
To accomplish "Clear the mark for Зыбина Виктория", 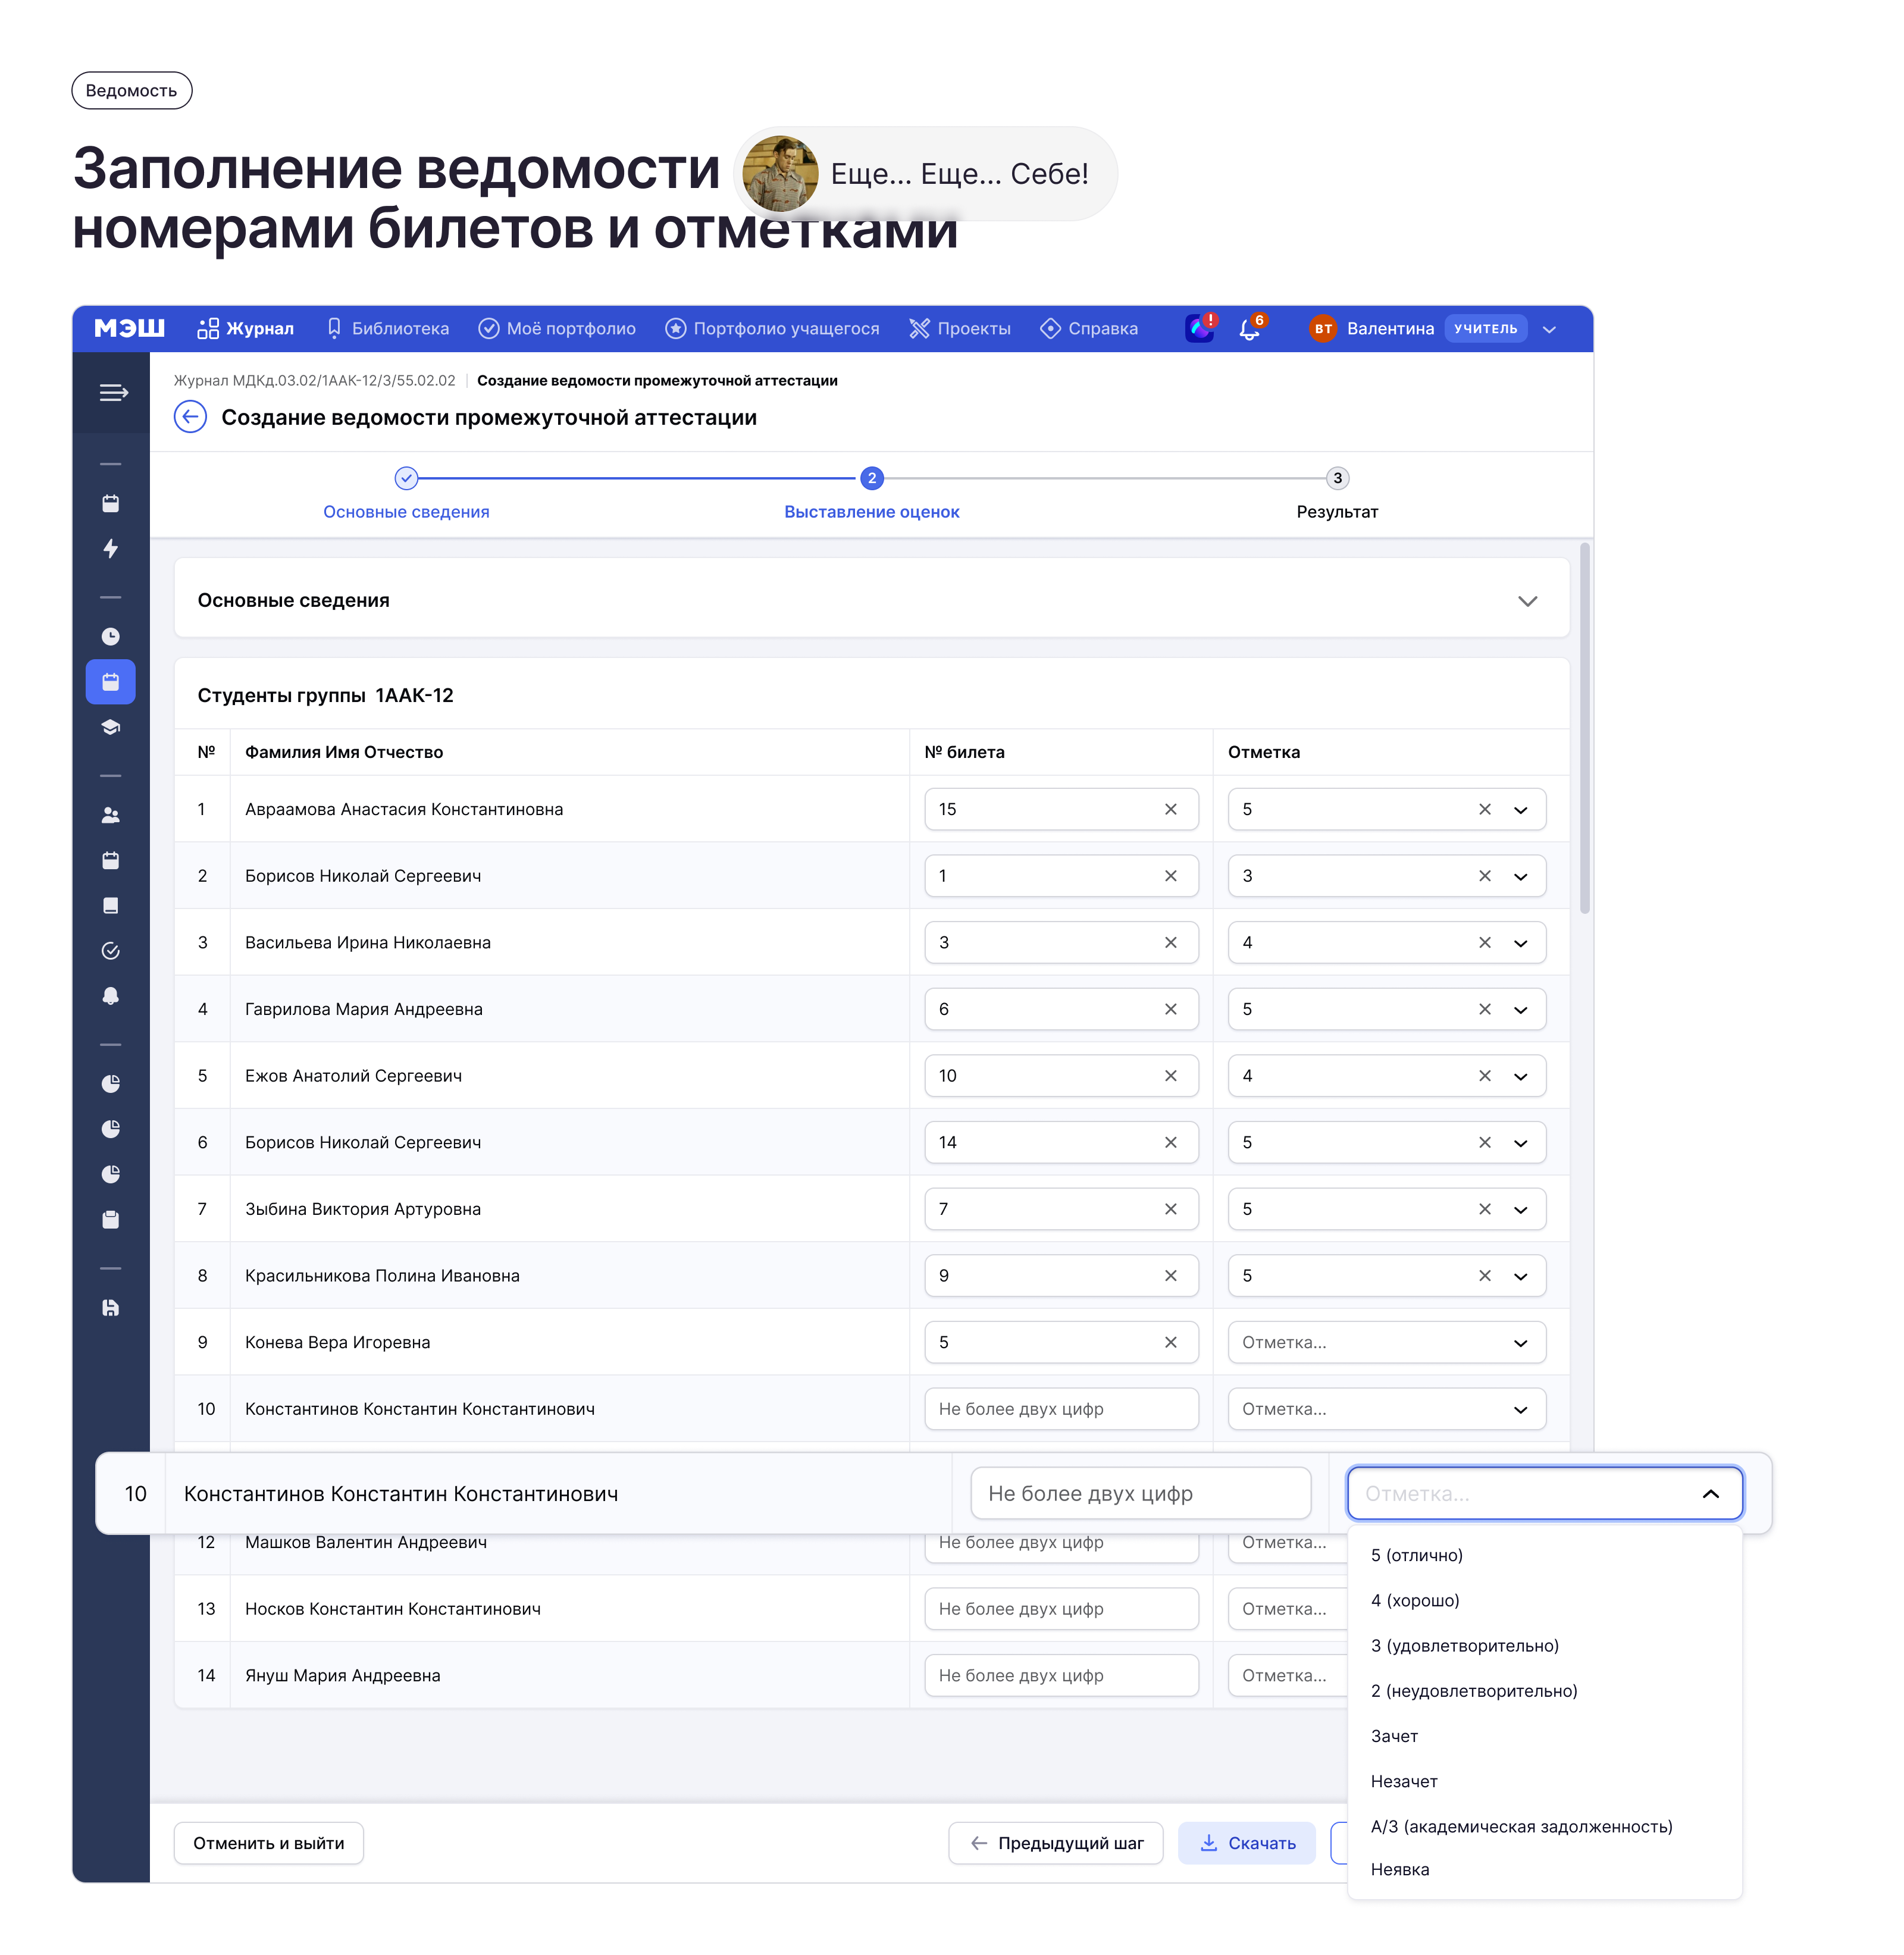I will [x=1484, y=1209].
